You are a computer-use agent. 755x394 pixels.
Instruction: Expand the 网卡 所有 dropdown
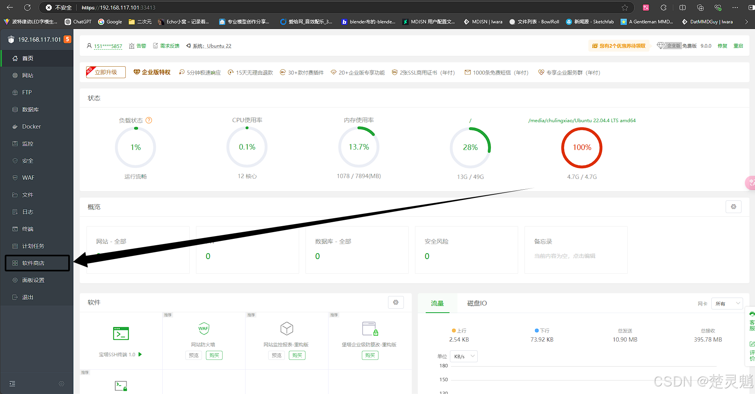pos(727,304)
